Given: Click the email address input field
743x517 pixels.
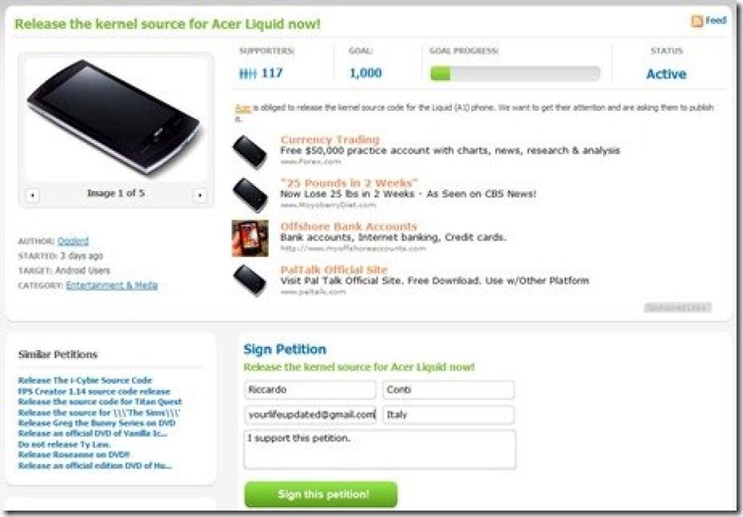Looking at the screenshot, I should (x=310, y=414).
